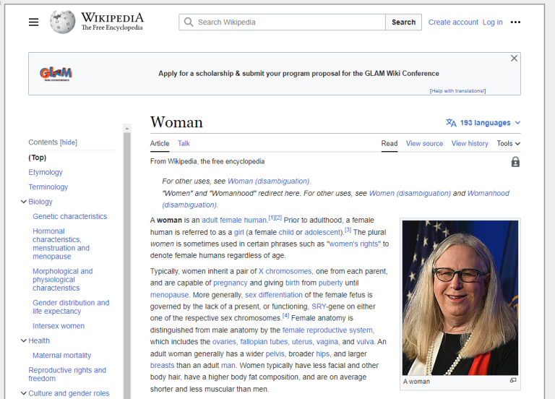Go to Etymology section

(46, 172)
